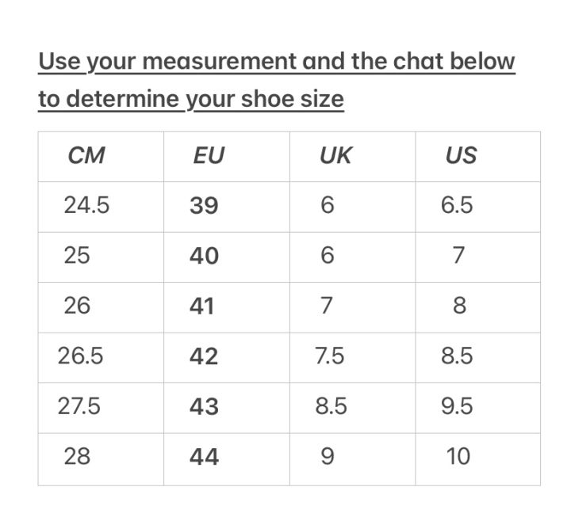Click the EU size 41 cell
The image size is (571, 525).
(x=202, y=306)
